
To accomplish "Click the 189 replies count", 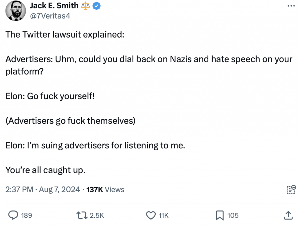I will click(27, 215).
